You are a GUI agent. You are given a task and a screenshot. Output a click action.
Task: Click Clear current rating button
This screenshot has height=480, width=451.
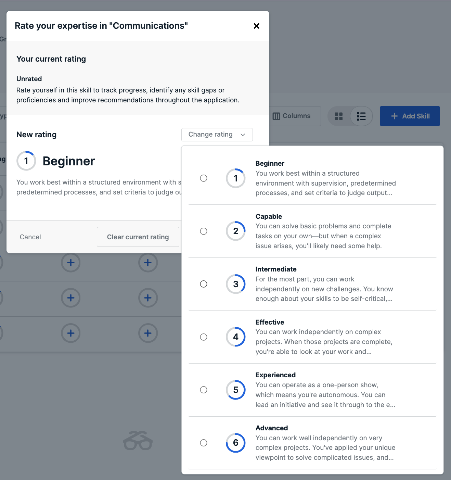pos(138,237)
